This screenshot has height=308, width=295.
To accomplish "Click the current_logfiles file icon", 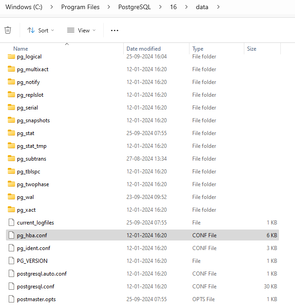I will [11, 222].
